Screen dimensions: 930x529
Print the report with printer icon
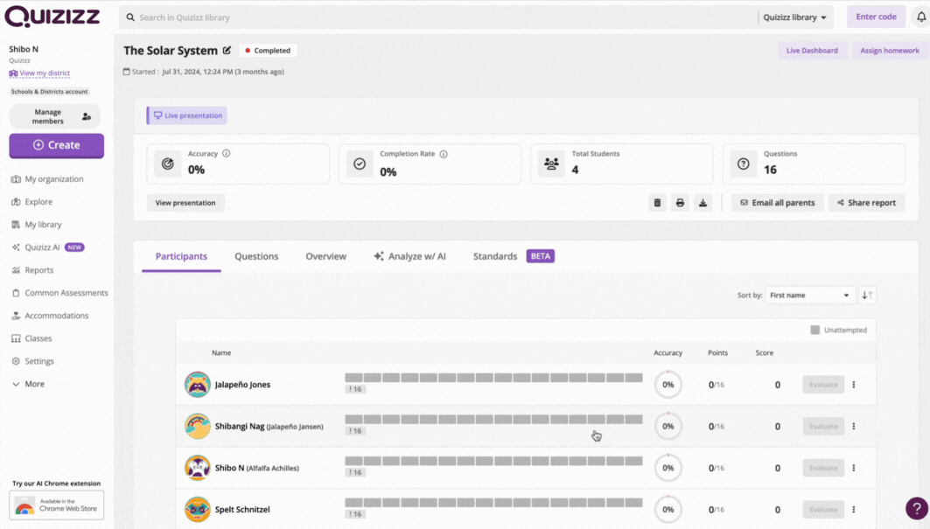pos(680,203)
